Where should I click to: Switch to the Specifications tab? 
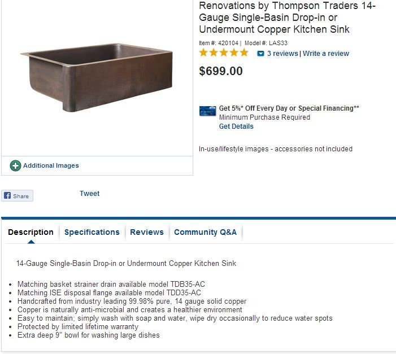[92, 232]
